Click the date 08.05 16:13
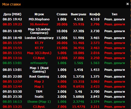Image resolution: width=131 pixels, height=109 pixels. (12, 102)
